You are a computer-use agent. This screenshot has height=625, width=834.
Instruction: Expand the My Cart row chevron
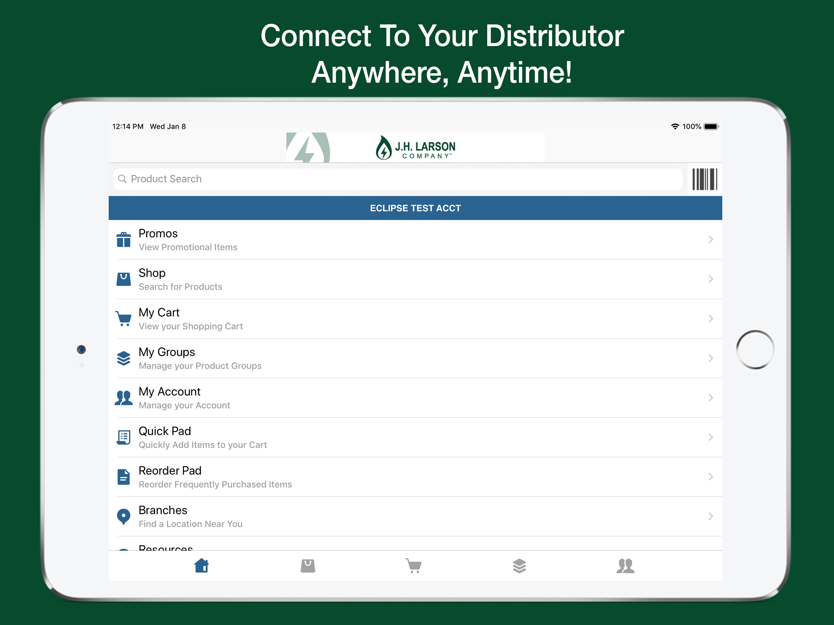pyautogui.click(x=711, y=319)
